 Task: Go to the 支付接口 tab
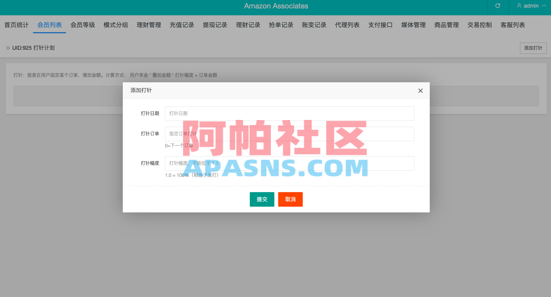pos(381,25)
